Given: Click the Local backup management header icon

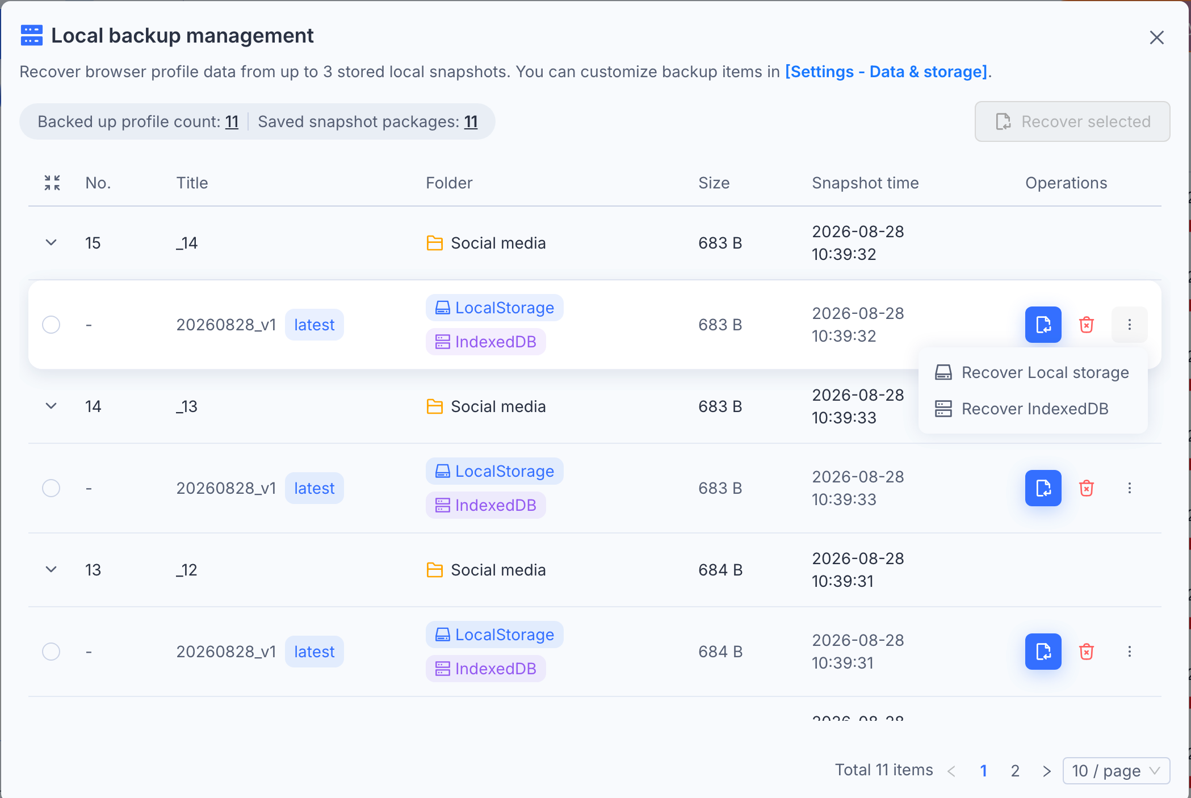Looking at the screenshot, I should click(x=32, y=35).
